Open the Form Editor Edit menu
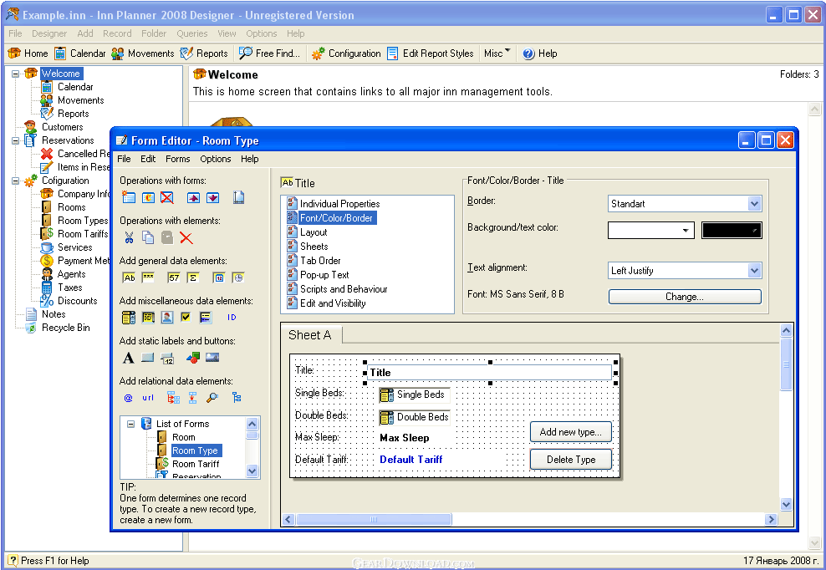 [148, 159]
